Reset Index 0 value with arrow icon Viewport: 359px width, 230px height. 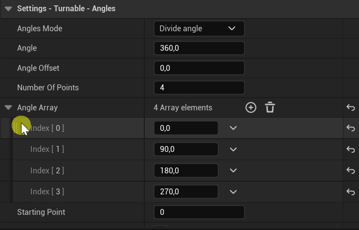pos(350,128)
